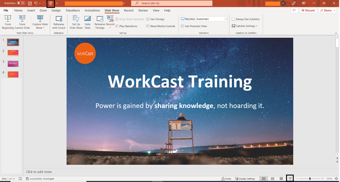The width and height of the screenshot is (340, 182).
Task: Switch to the Transitions tab
Action: click(x=72, y=10)
